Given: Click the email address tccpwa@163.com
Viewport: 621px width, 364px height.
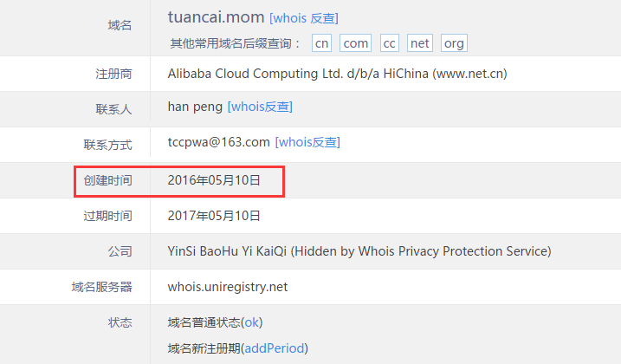Looking at the screenshot, I should [218, 142].
